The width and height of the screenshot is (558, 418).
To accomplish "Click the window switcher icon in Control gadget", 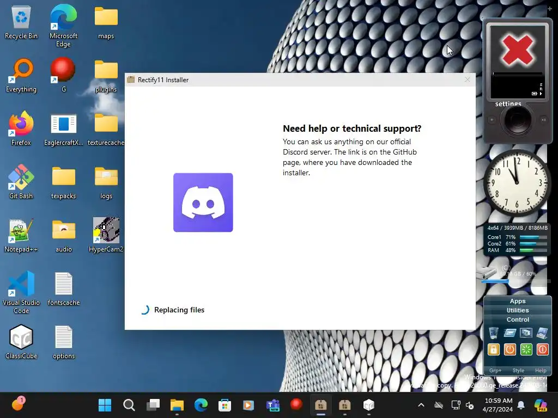I will click(526, 333).
